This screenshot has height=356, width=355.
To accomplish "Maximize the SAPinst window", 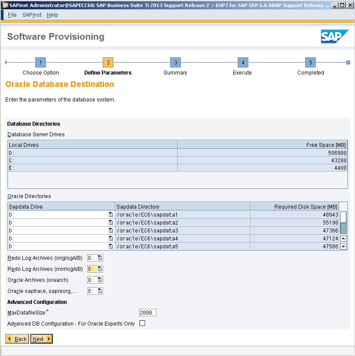I will coord(342,5).
